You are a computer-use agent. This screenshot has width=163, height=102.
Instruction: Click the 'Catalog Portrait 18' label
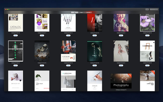pos(42,63)
